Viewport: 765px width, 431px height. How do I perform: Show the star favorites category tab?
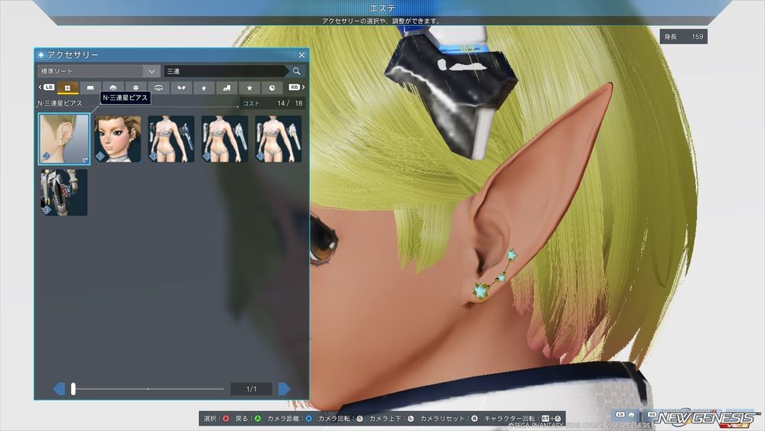[249, 88]
